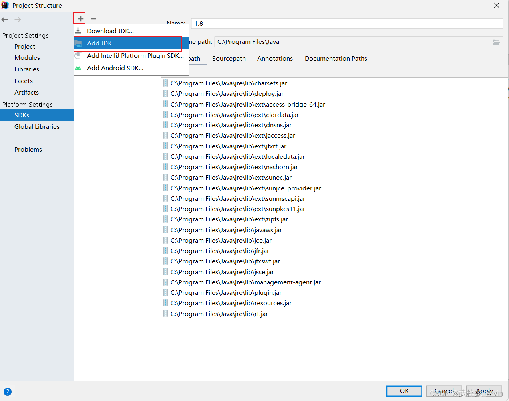
Task: Choose Add Android SDK... menu entry
Action: click(131, 68)
